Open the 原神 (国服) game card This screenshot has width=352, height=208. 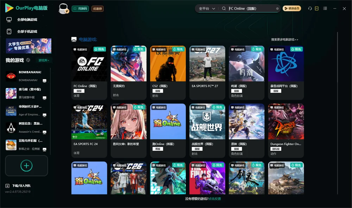(246, 131)
